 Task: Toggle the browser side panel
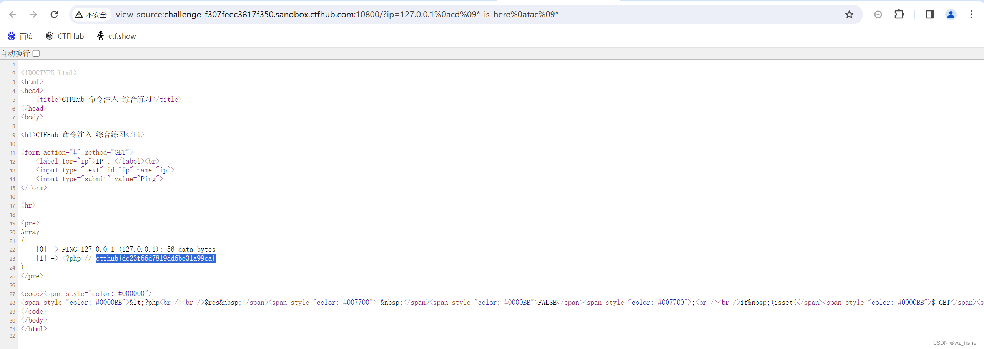[x=930, y=15]
